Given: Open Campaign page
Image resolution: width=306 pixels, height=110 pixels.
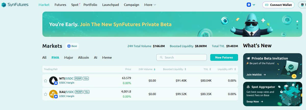Looking at the screenshot, I should click(x=132, y=5).
